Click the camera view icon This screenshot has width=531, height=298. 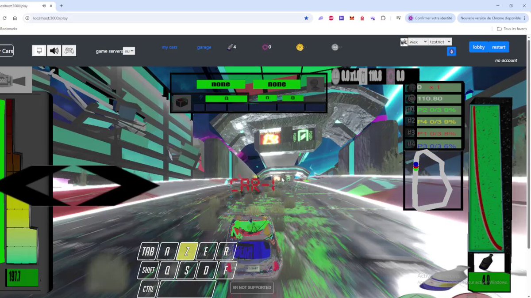point(16,80)
